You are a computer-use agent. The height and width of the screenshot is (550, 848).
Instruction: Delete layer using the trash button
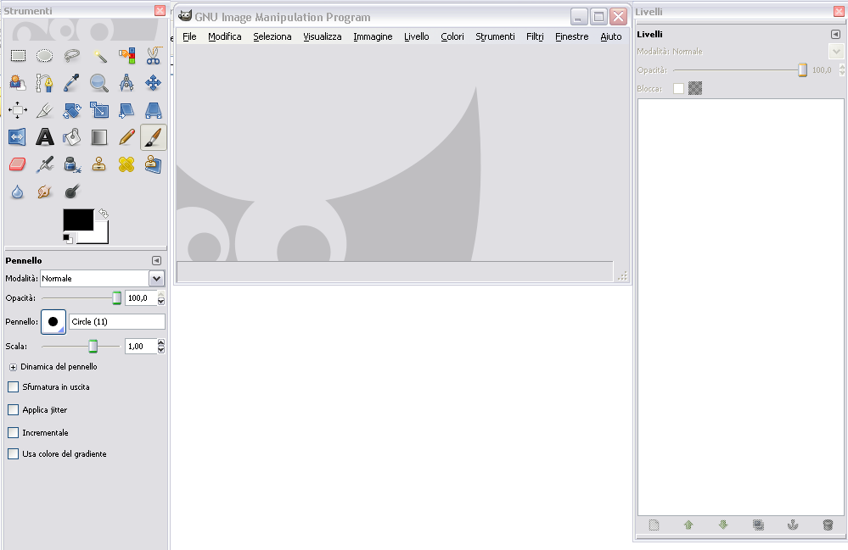(828, 525)
